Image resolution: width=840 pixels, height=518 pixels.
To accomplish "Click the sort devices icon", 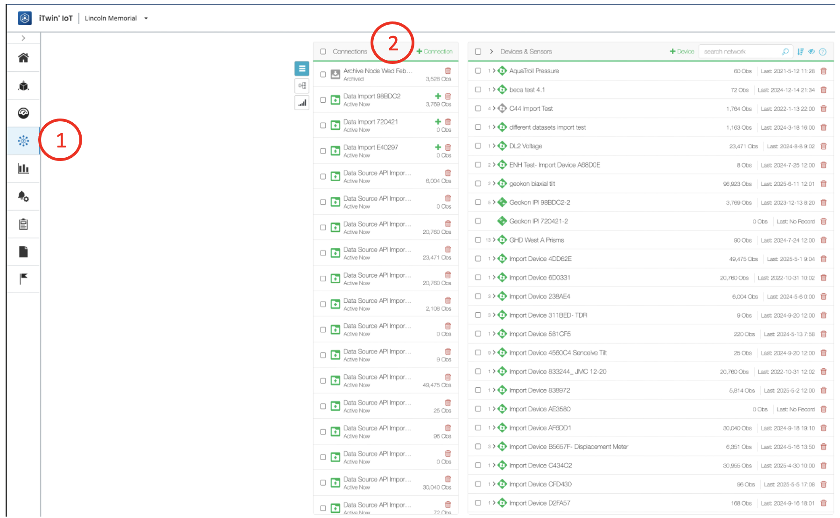I will point(801,52).
